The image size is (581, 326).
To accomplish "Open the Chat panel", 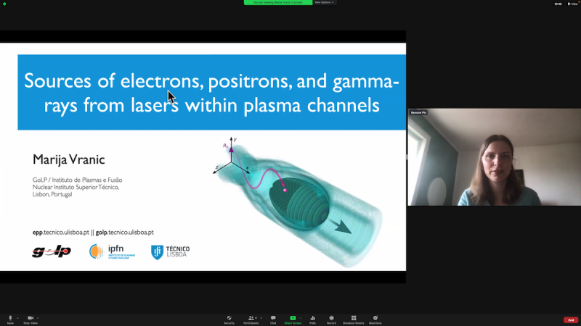I will click(x=273, y=319).
